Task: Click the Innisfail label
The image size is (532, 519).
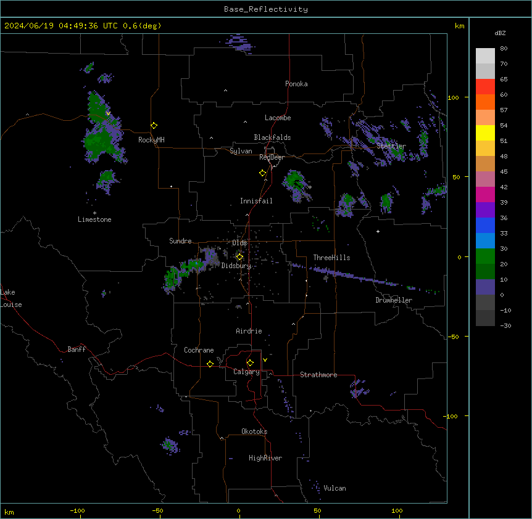Action: pyautogui.click(x=256, y=201)
